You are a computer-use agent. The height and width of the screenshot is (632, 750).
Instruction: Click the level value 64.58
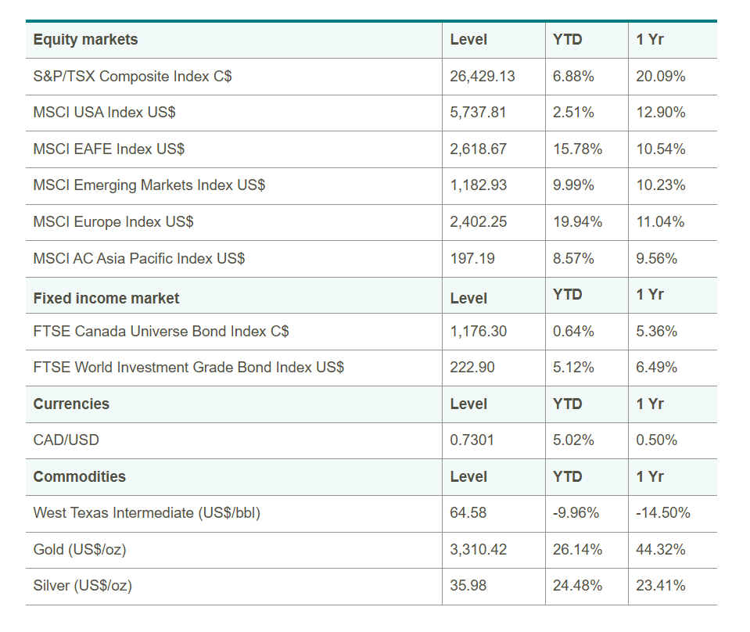[468, 513]
